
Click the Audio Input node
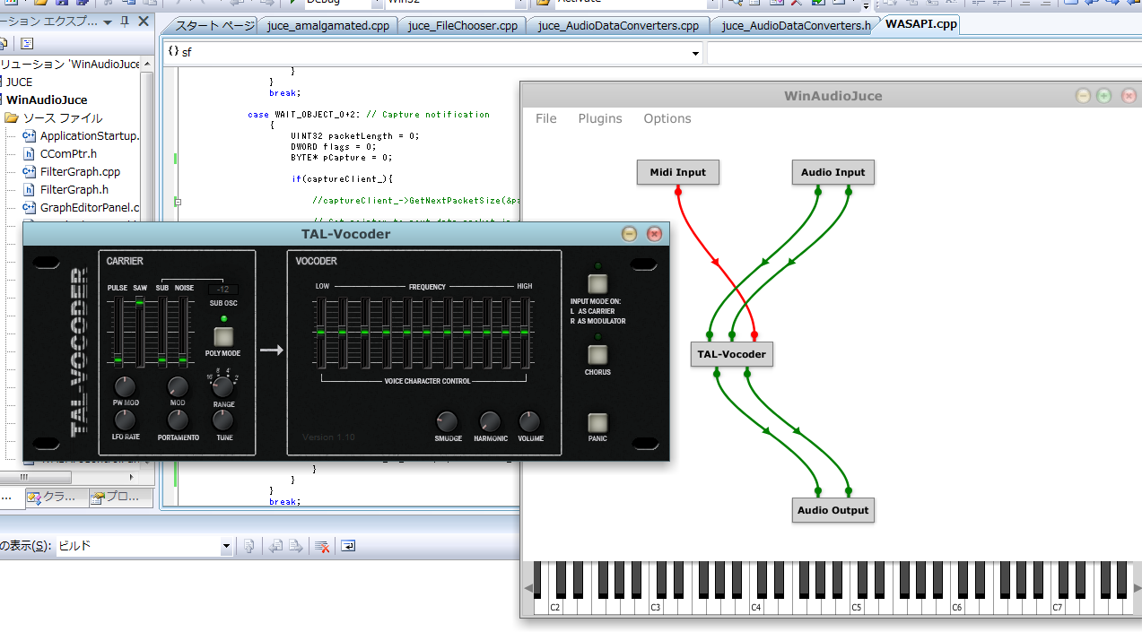[x=833, y=172]
